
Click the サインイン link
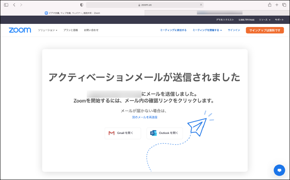234,30
